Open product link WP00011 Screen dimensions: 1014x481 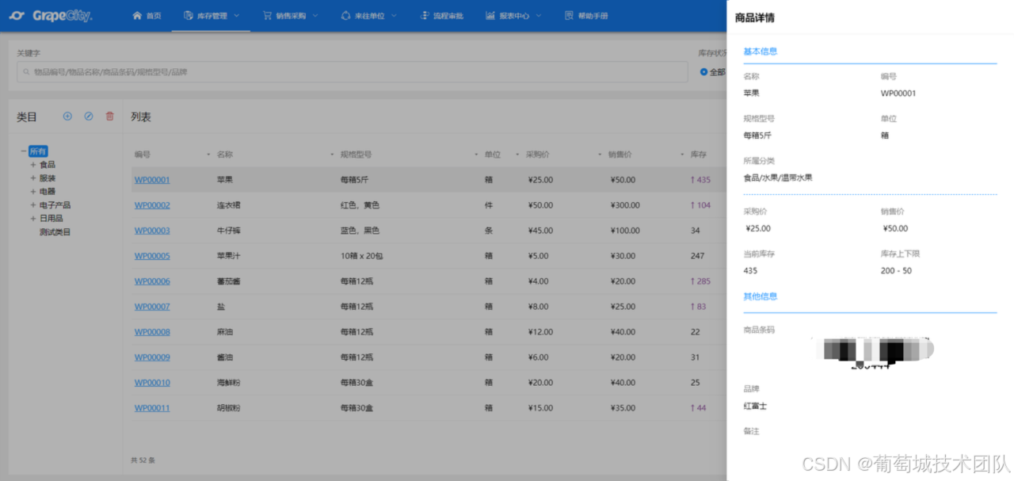click(x=152, y=408)
